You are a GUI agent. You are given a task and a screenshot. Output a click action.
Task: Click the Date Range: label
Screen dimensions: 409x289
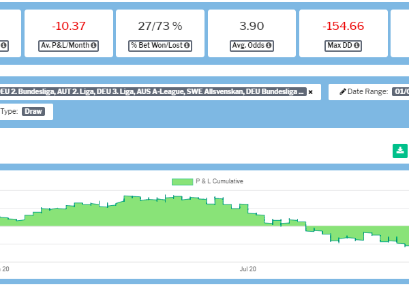(368, 91)
